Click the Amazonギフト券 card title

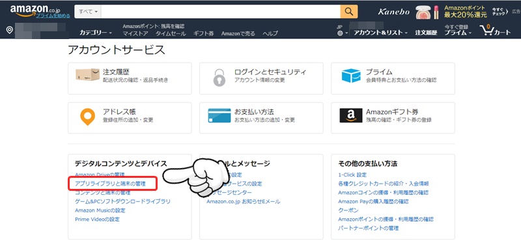tap(392, 112)
